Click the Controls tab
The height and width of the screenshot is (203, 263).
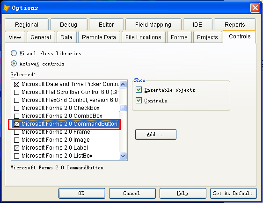(240, 36)
